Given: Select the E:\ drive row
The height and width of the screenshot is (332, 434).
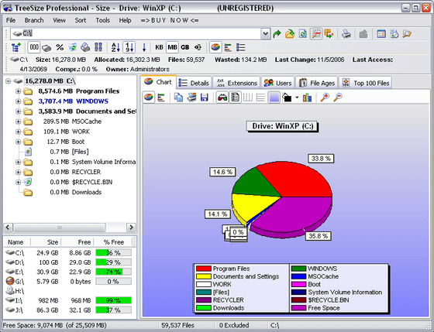Looking at the screenshot, I should tap(68, 272).
